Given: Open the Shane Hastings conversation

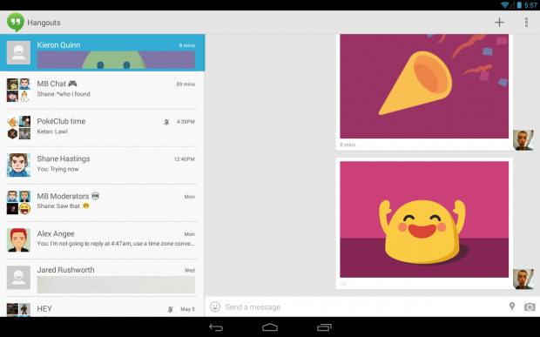Looking at the screenshot, I should point(102,165).
